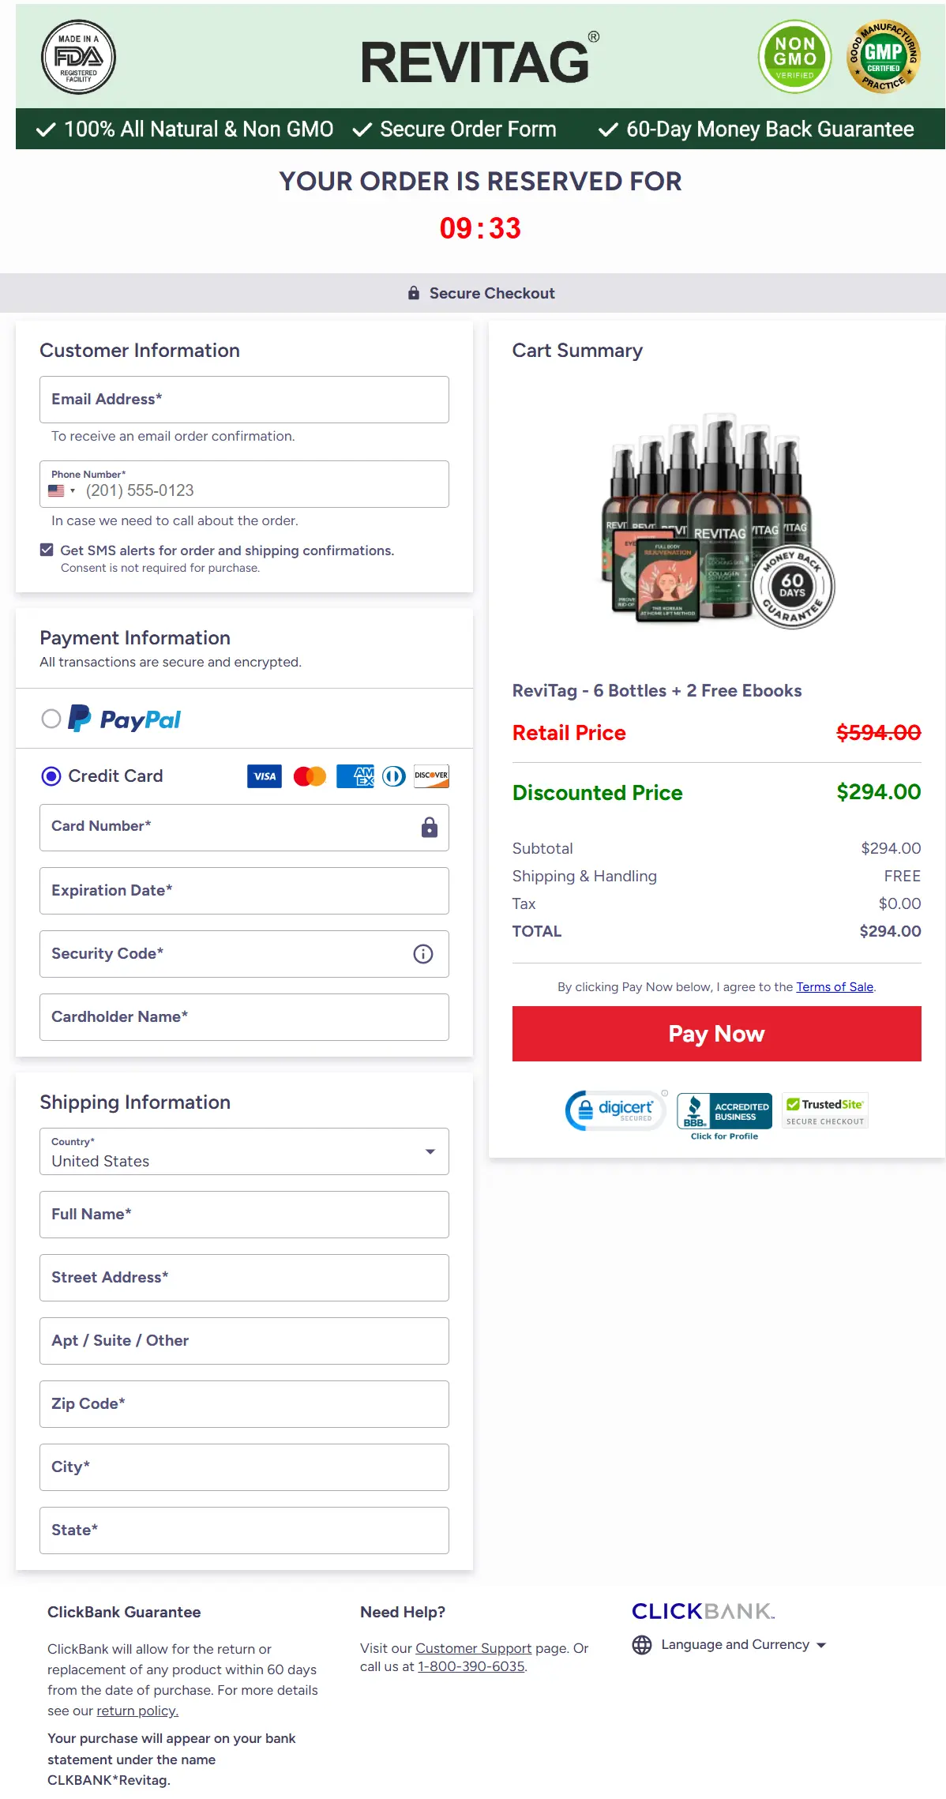This screenshot has width=946, height=1799.
Task: Click the info icon beside Security Code
Action: pos(422,954)
